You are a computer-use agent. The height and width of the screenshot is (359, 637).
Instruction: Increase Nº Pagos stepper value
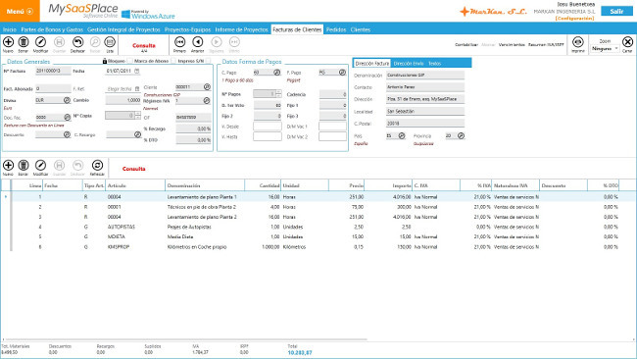tap(278, 92)
